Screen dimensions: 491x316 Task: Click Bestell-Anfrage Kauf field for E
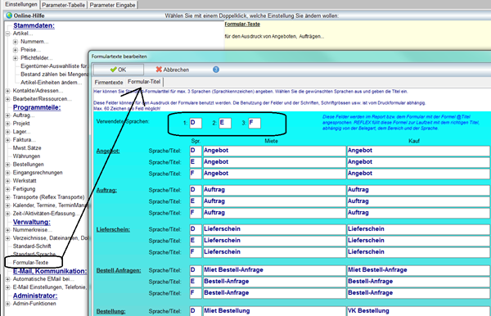(418, 282)
